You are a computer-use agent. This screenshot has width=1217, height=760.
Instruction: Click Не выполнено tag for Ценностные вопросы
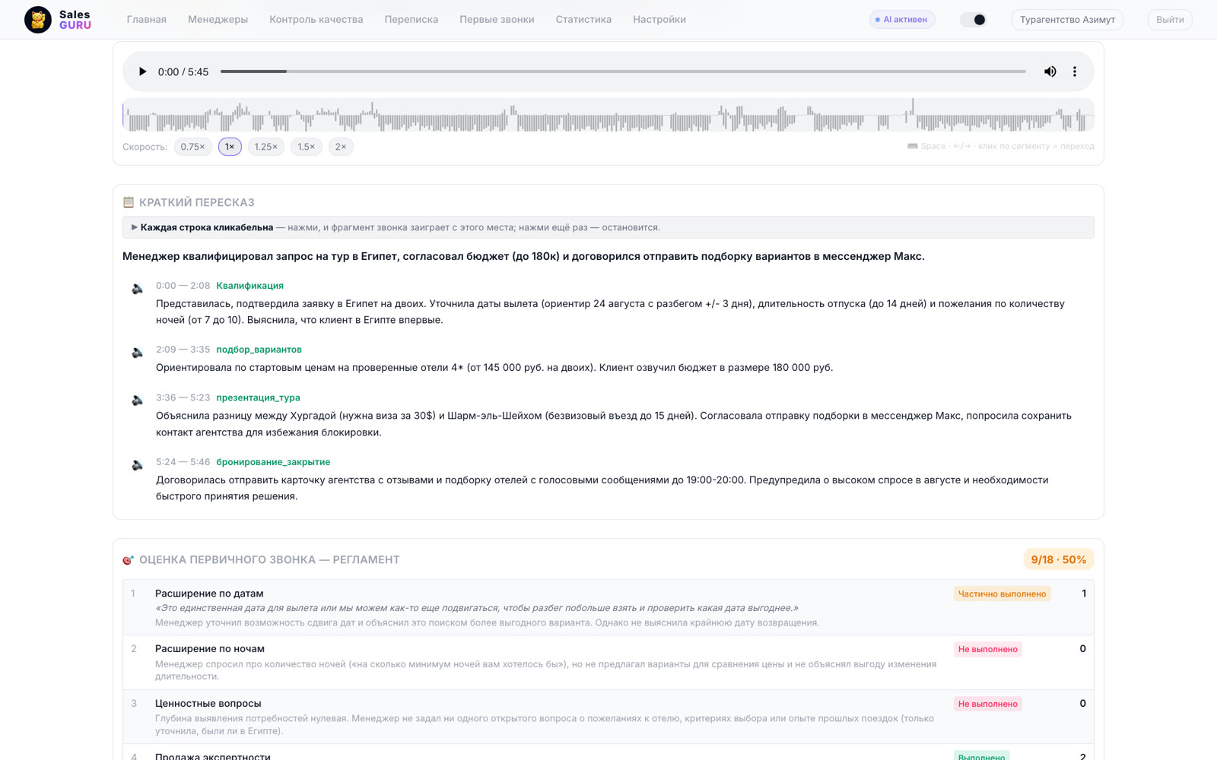tap(987, 704)
